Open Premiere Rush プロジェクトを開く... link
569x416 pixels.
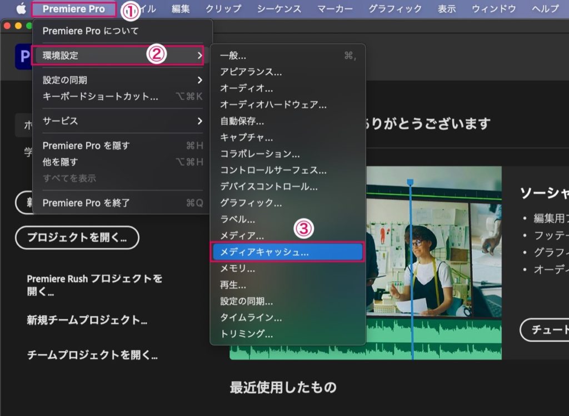pyautogui.click(x=94, y=285)
